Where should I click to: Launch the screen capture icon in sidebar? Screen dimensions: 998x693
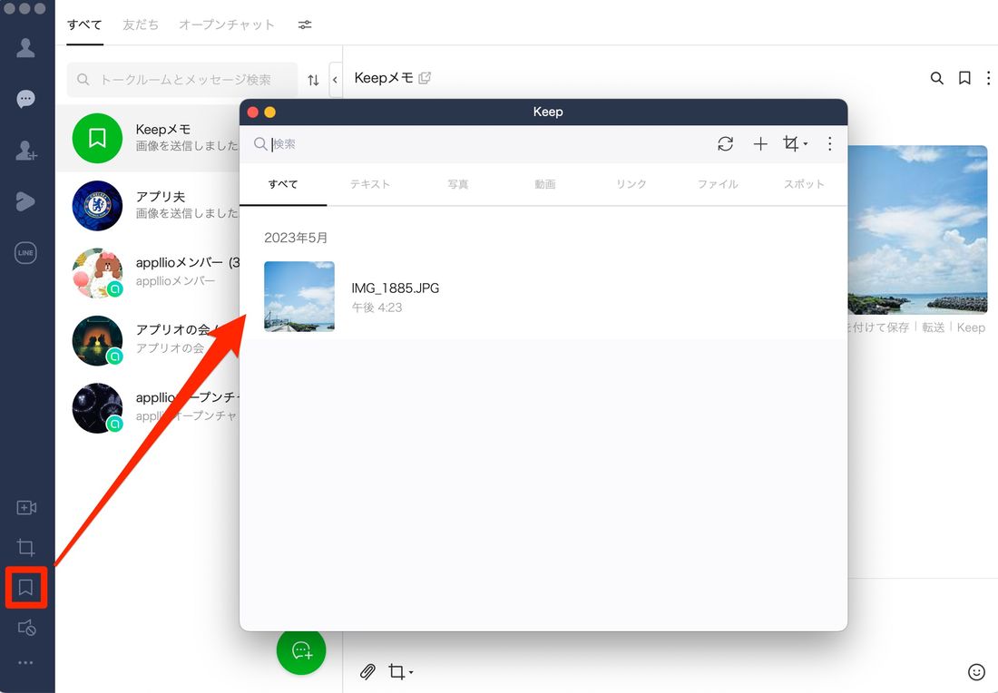pos(26,547)
